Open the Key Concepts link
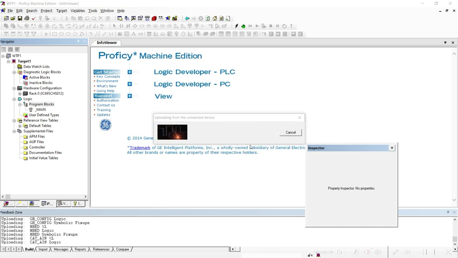This screenshot has height=258, width=458. [x=108, y=77]
